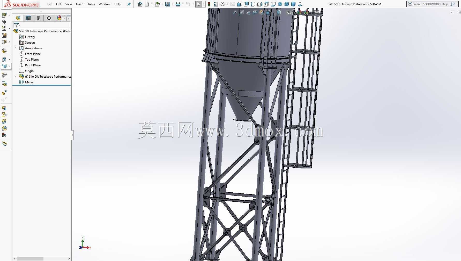Open the Insert Components dropdown arrow
Viewport: 461px width, 261px height.
coord(10,15)
